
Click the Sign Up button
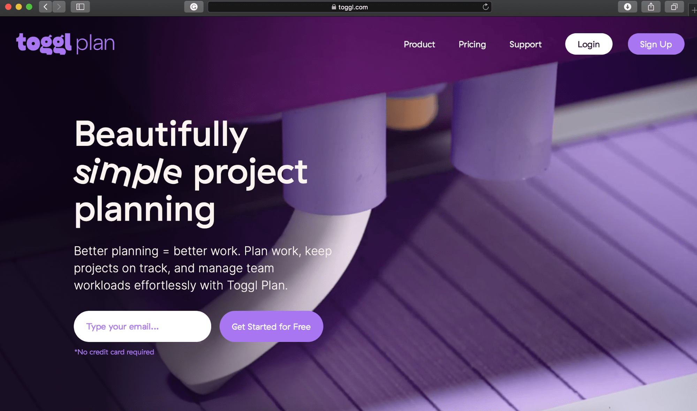[656, 44]
